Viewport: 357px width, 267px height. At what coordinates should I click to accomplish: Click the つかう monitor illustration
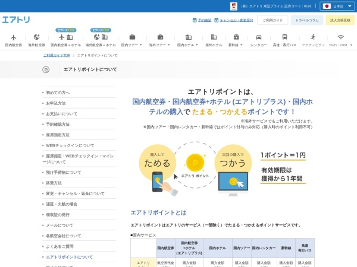[x=233, y=183]
